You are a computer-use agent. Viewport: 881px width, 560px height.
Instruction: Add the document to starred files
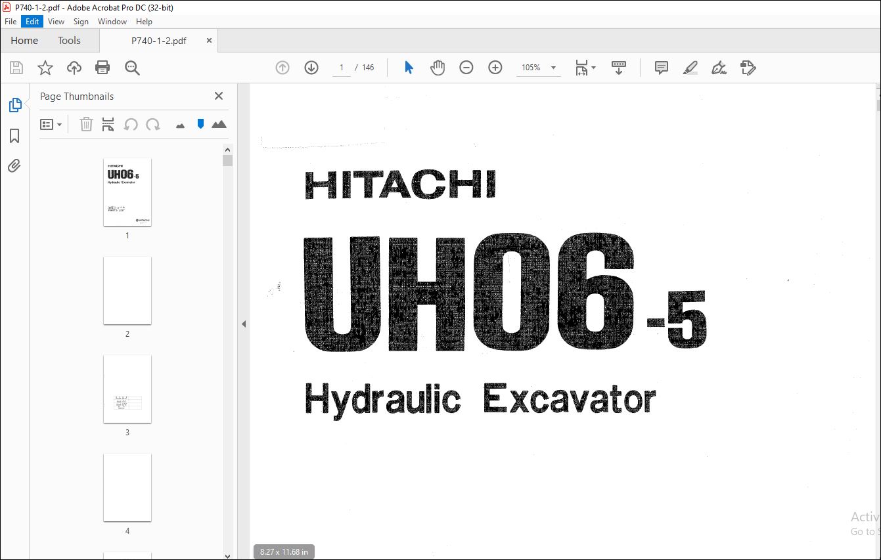[x=45, y=68]
